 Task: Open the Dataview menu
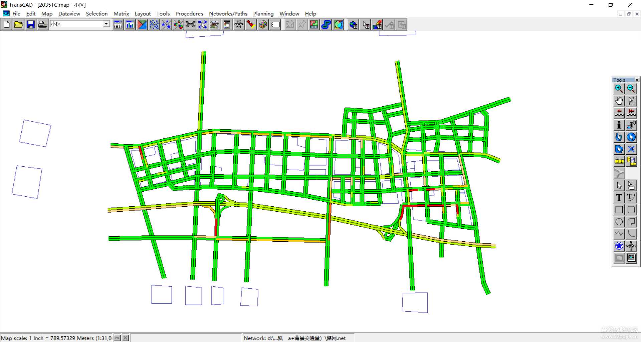point(69,14)
